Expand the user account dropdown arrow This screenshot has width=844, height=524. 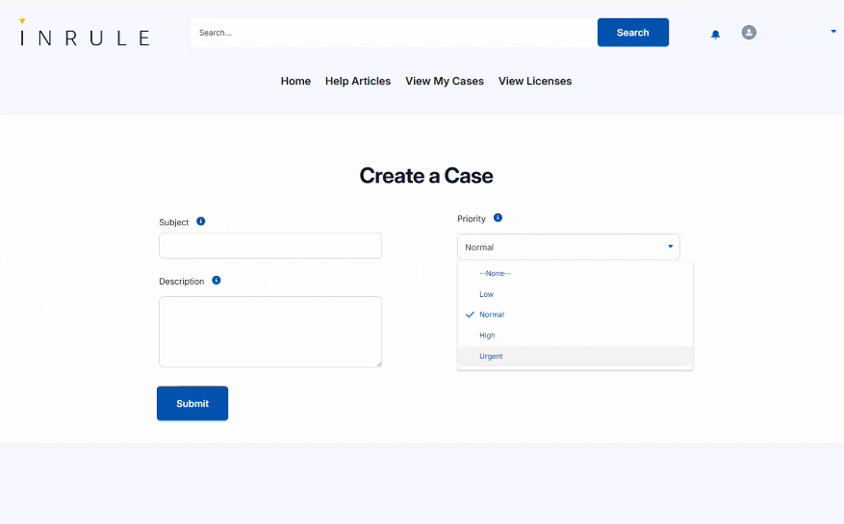click(x=832, y=32)
